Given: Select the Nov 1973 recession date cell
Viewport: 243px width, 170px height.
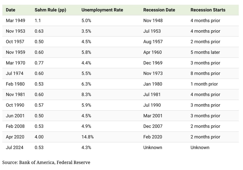Looking at the screenshot, I should pos(153,73).
